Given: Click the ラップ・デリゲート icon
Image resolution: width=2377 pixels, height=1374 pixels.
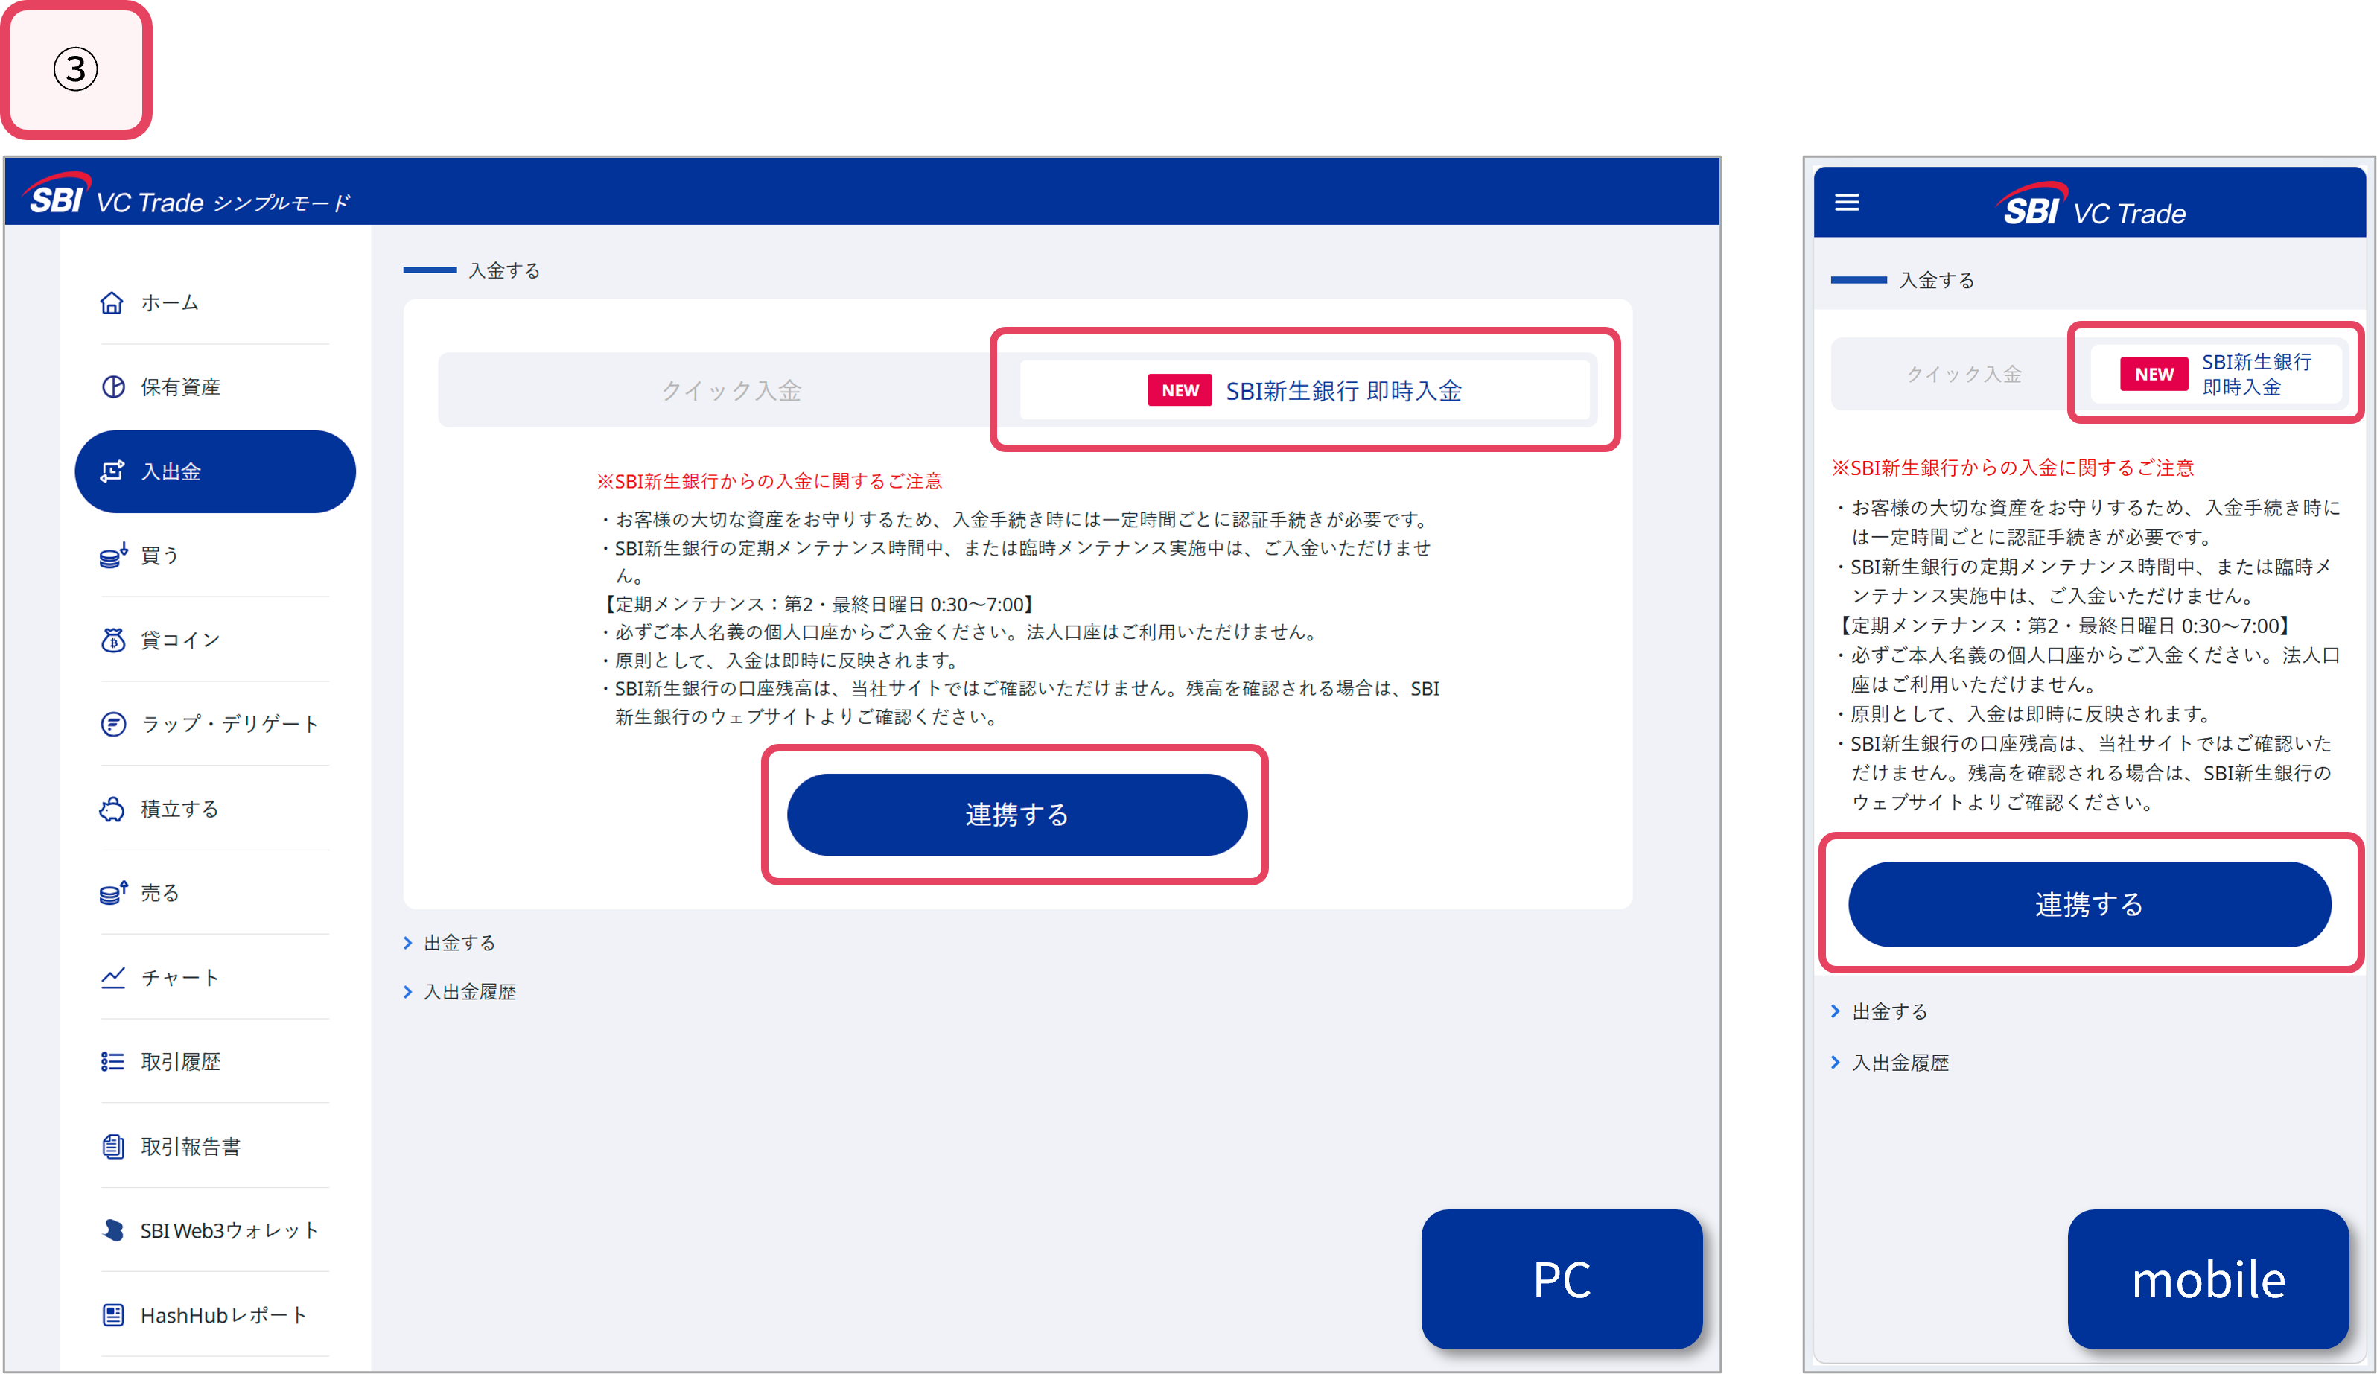Looking at the screenshot, I should click(112, 725).
